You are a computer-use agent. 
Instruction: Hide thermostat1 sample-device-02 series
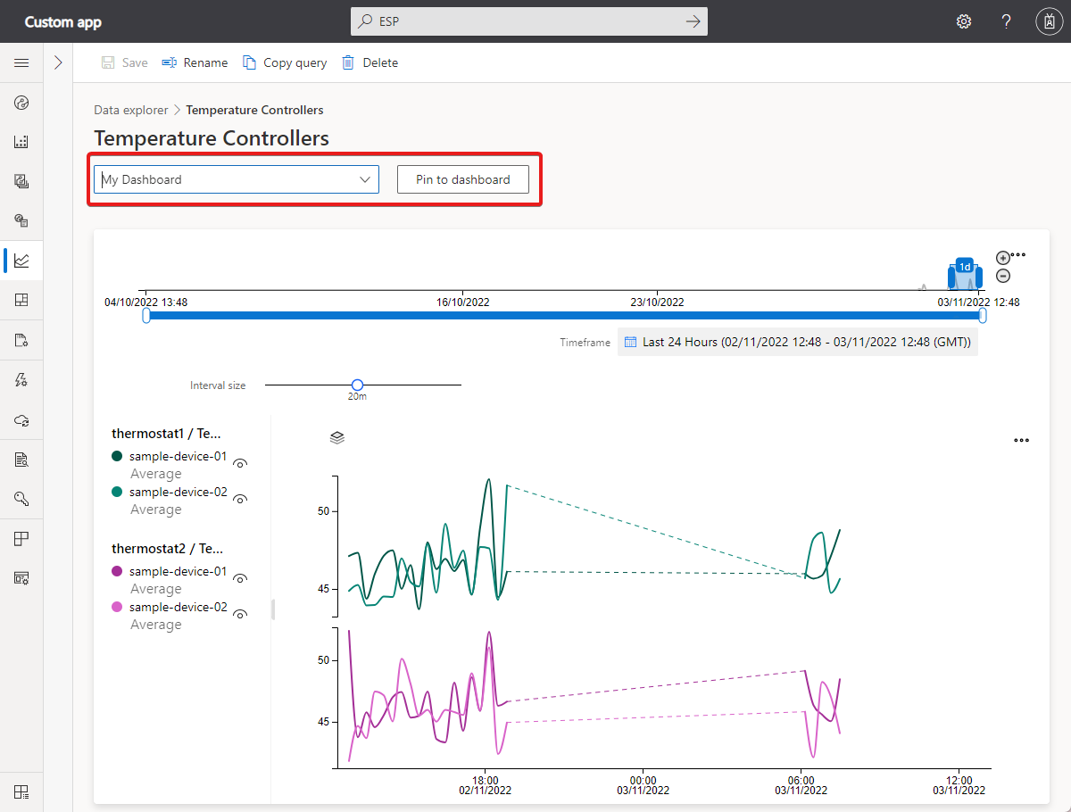pyautogui.click(x=239, y=499)
